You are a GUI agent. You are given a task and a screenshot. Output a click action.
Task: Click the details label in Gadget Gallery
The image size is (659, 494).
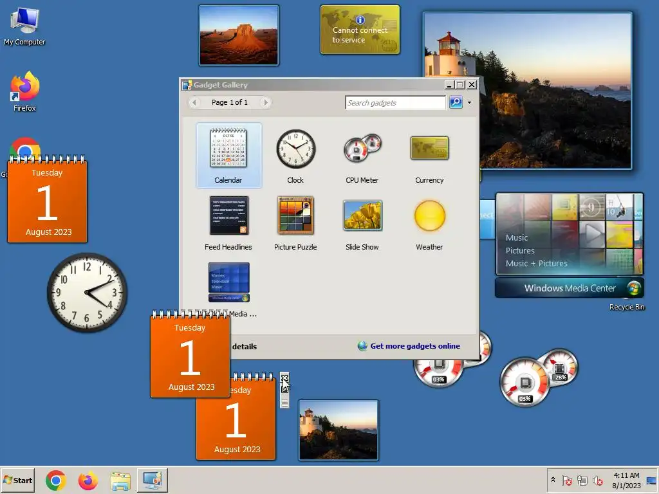pos(244,347)
